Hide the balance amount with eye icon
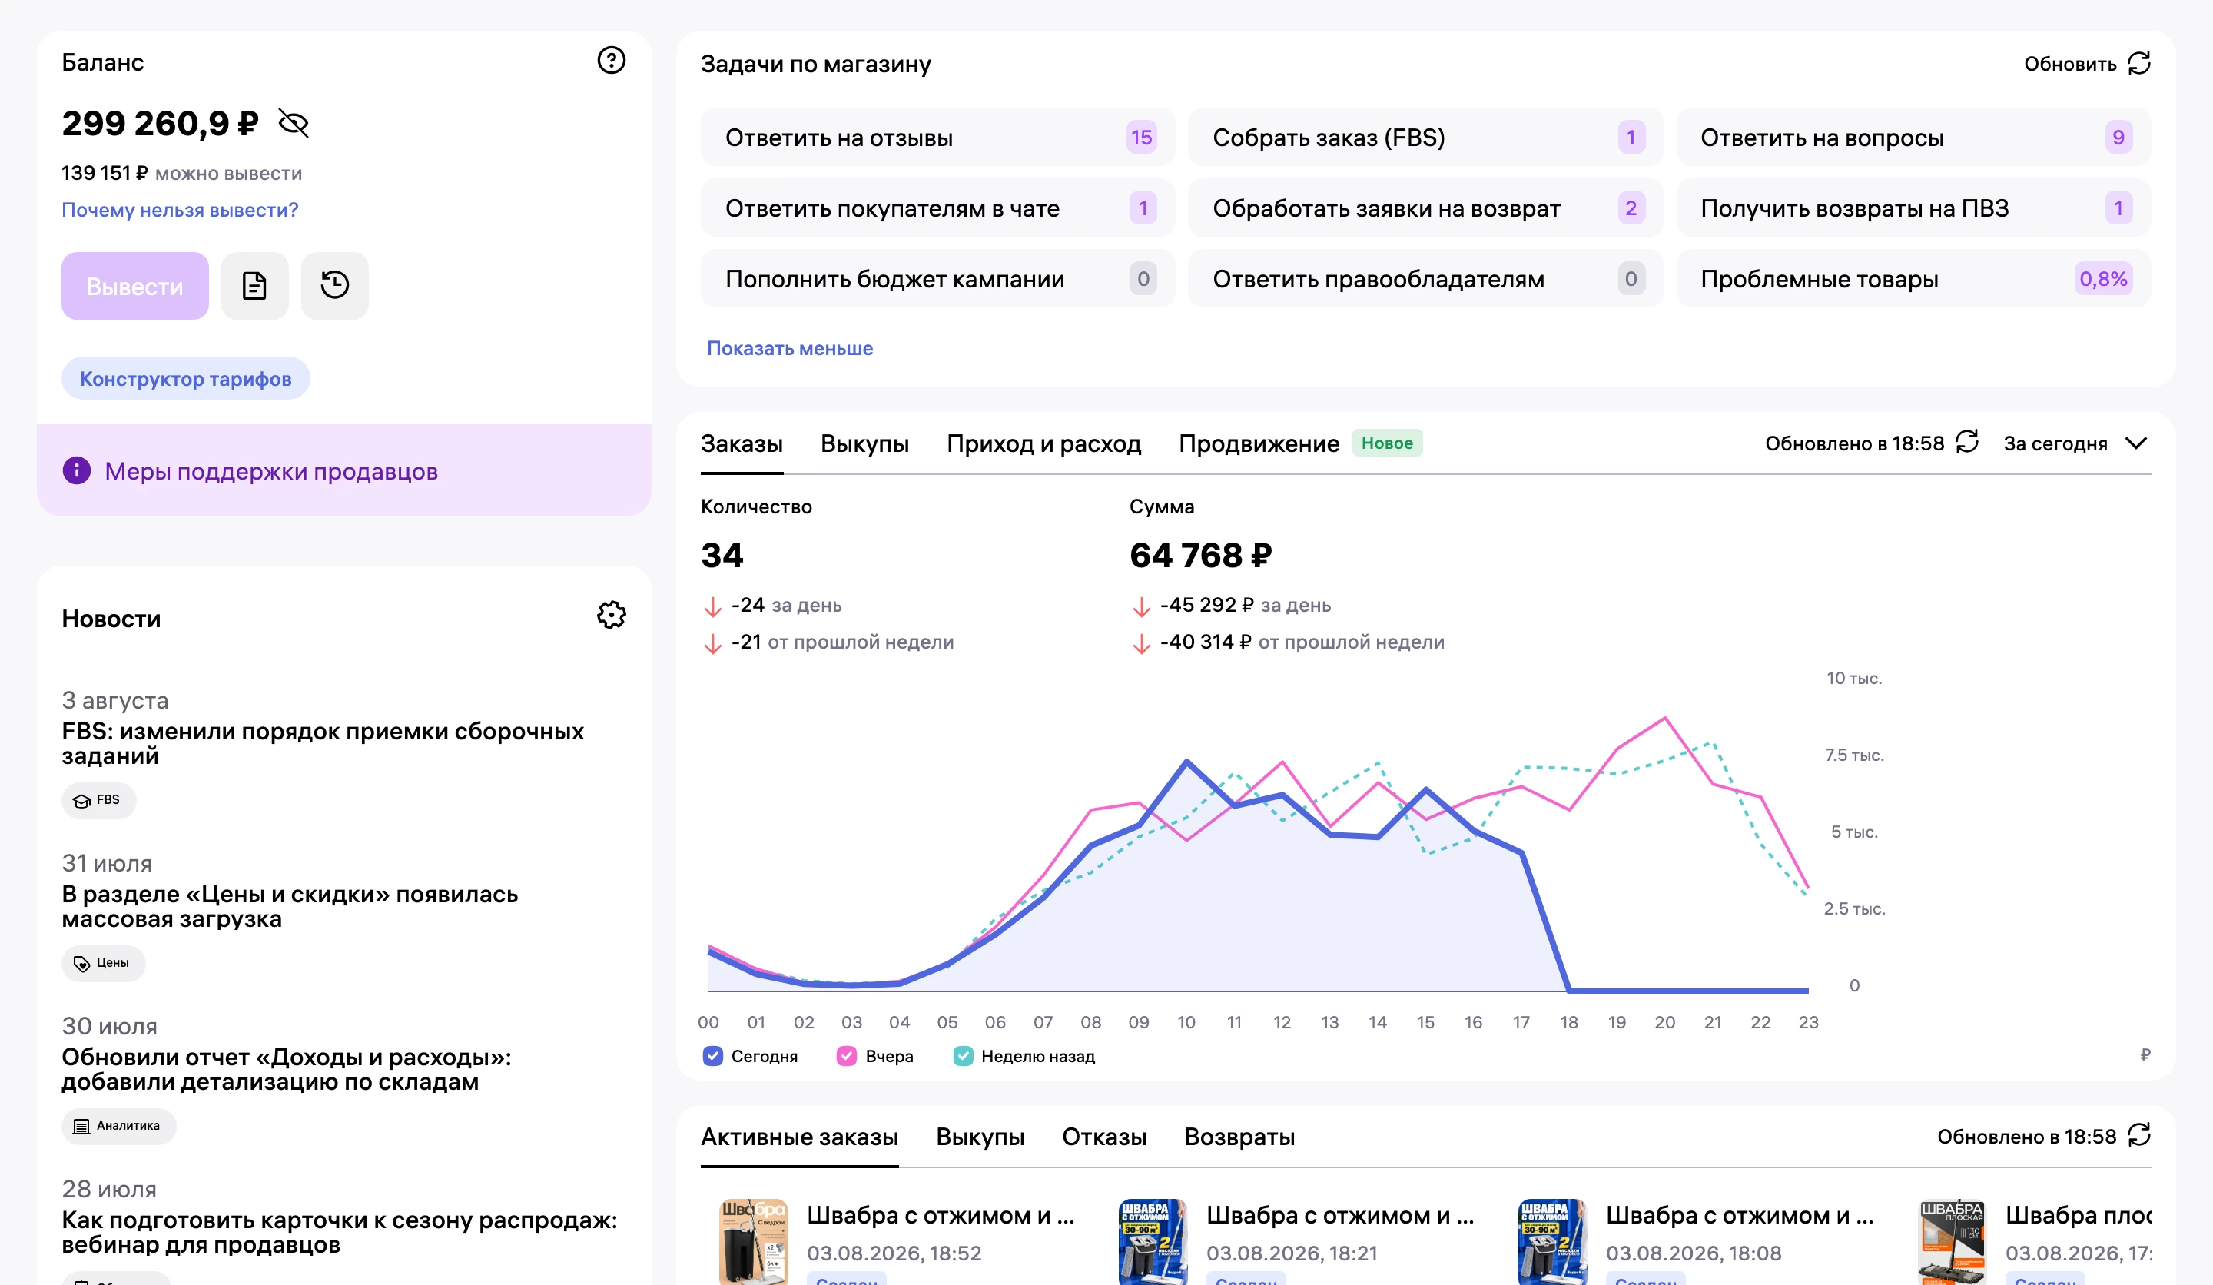The image size is (2213, 1285). click(294, 123)
